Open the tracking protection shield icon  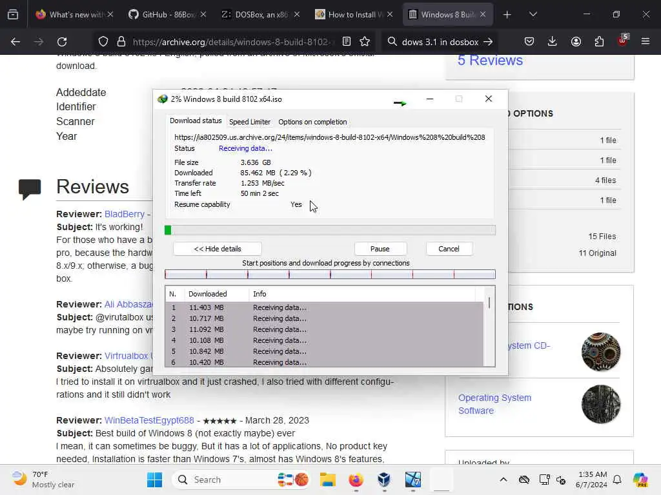tap(103, 42)
